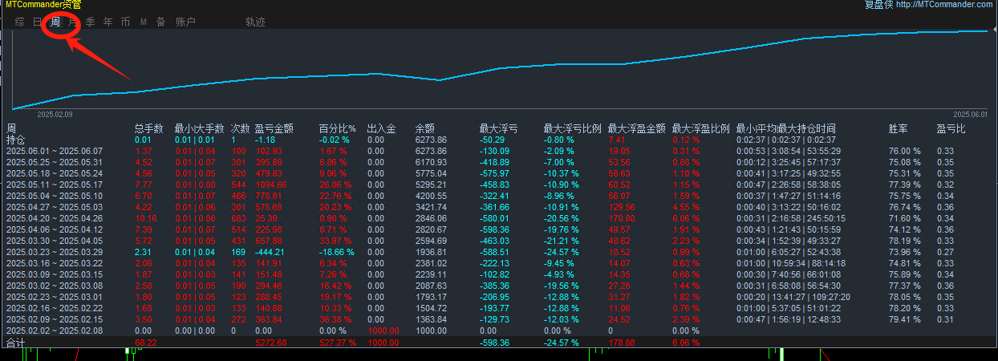
Task: Select the 年 yearly tab
Action: click(108, 22)
